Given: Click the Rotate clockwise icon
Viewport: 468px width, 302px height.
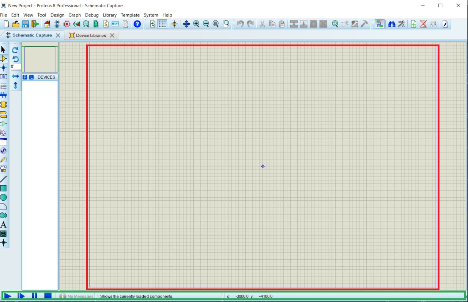Looking at the screenshot, I should pos(15,50).
